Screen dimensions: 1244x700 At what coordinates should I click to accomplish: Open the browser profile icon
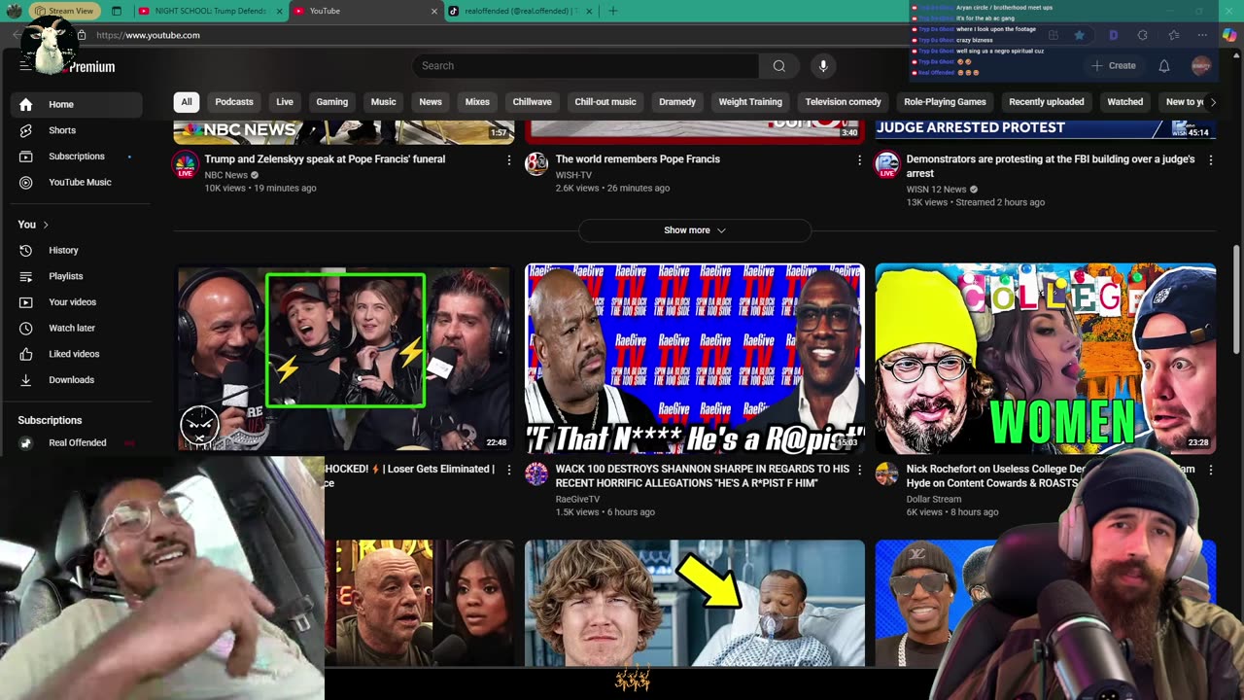pos(14,11)
